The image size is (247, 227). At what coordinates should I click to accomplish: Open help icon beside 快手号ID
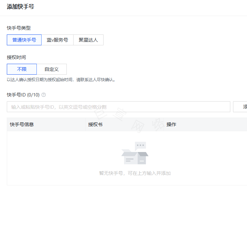pyautogui.click(x=44, y=95)
